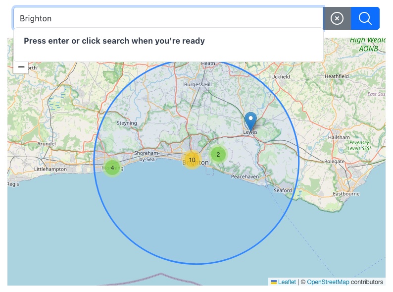393x292 pixels.
Task: Open the green cluster marker showing 2
Action: tap(218, 154)
